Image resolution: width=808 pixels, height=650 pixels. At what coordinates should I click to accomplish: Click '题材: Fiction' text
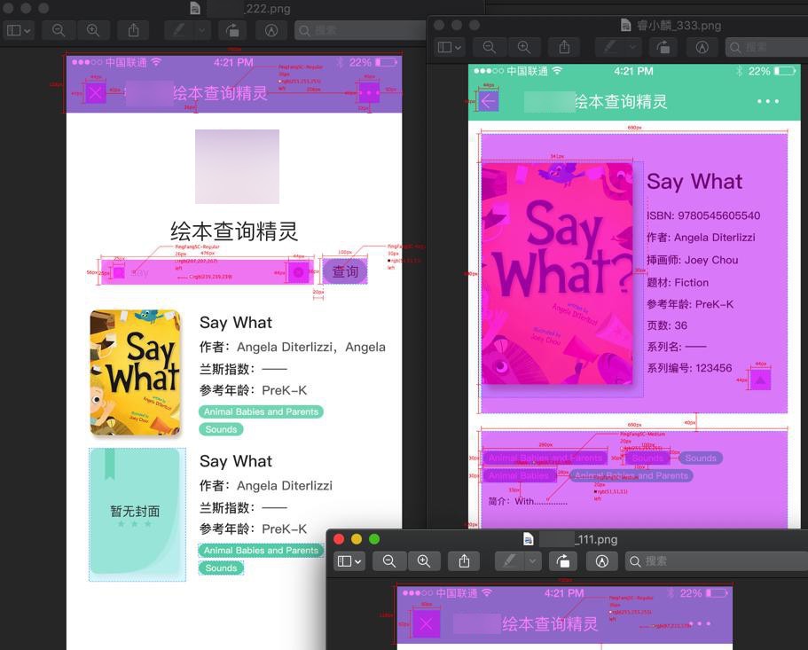point(678,282)
